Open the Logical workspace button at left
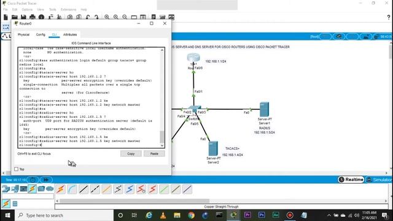393x221 pixels. click(x=6, y=36)
